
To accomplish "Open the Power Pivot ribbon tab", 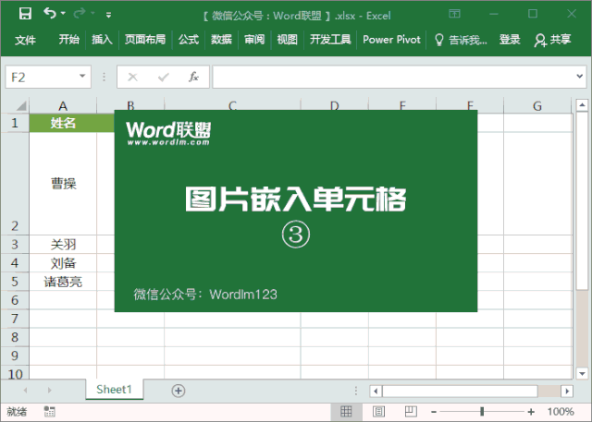I will (x=391, y=40).
